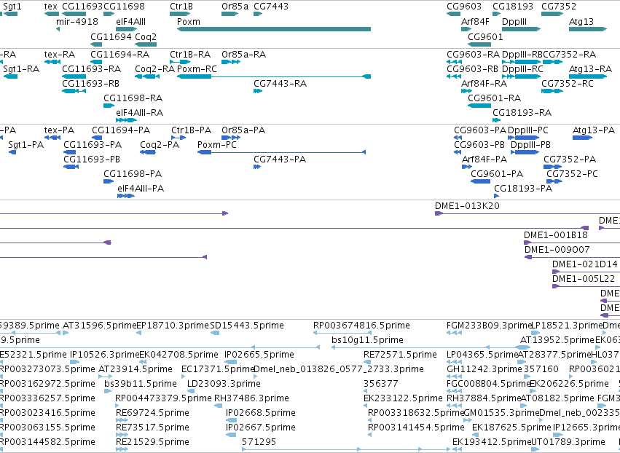Click the mir-4918 gene label
Screen dimensions: 620x453
tap(77, 22)
